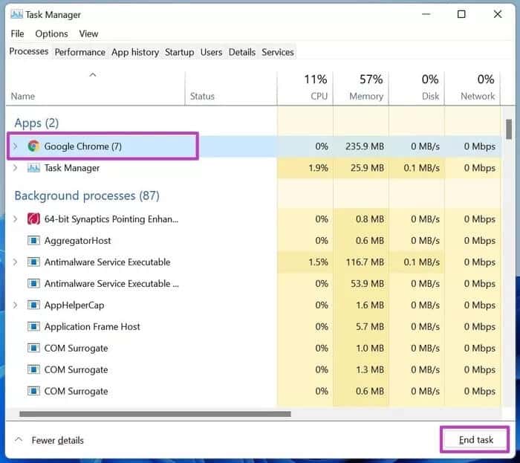Click the horizontal scrollbar thumb

tap(155, 414)
